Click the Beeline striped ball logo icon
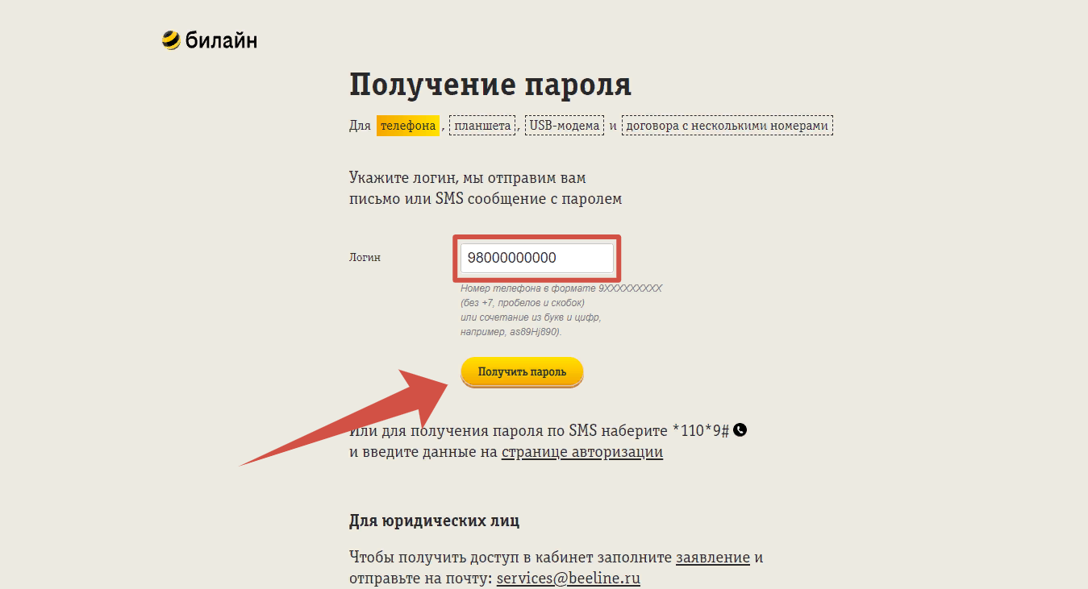This screenshot has height=589, width=1088. coord(170,40)
